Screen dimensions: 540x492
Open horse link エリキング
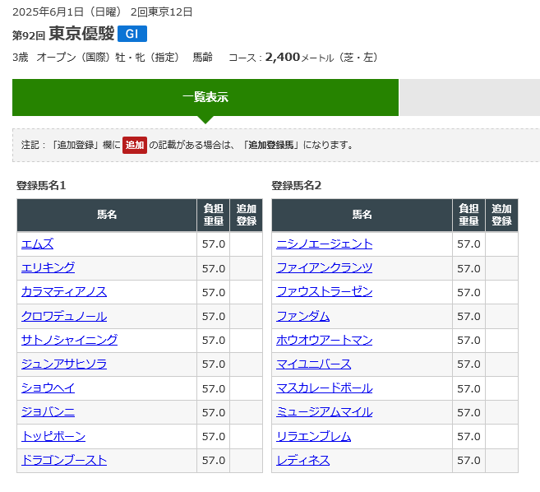tap(48, 267)
